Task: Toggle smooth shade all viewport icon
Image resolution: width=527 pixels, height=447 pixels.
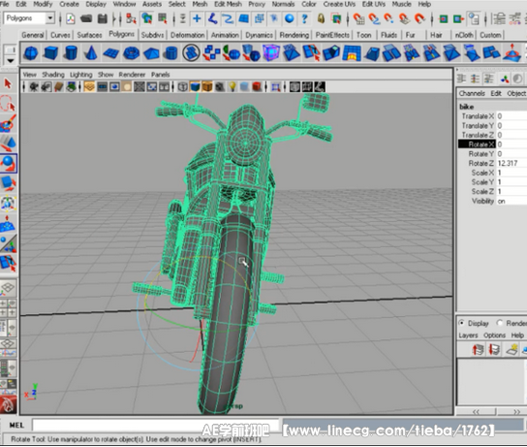Action: tap(195, 86)
